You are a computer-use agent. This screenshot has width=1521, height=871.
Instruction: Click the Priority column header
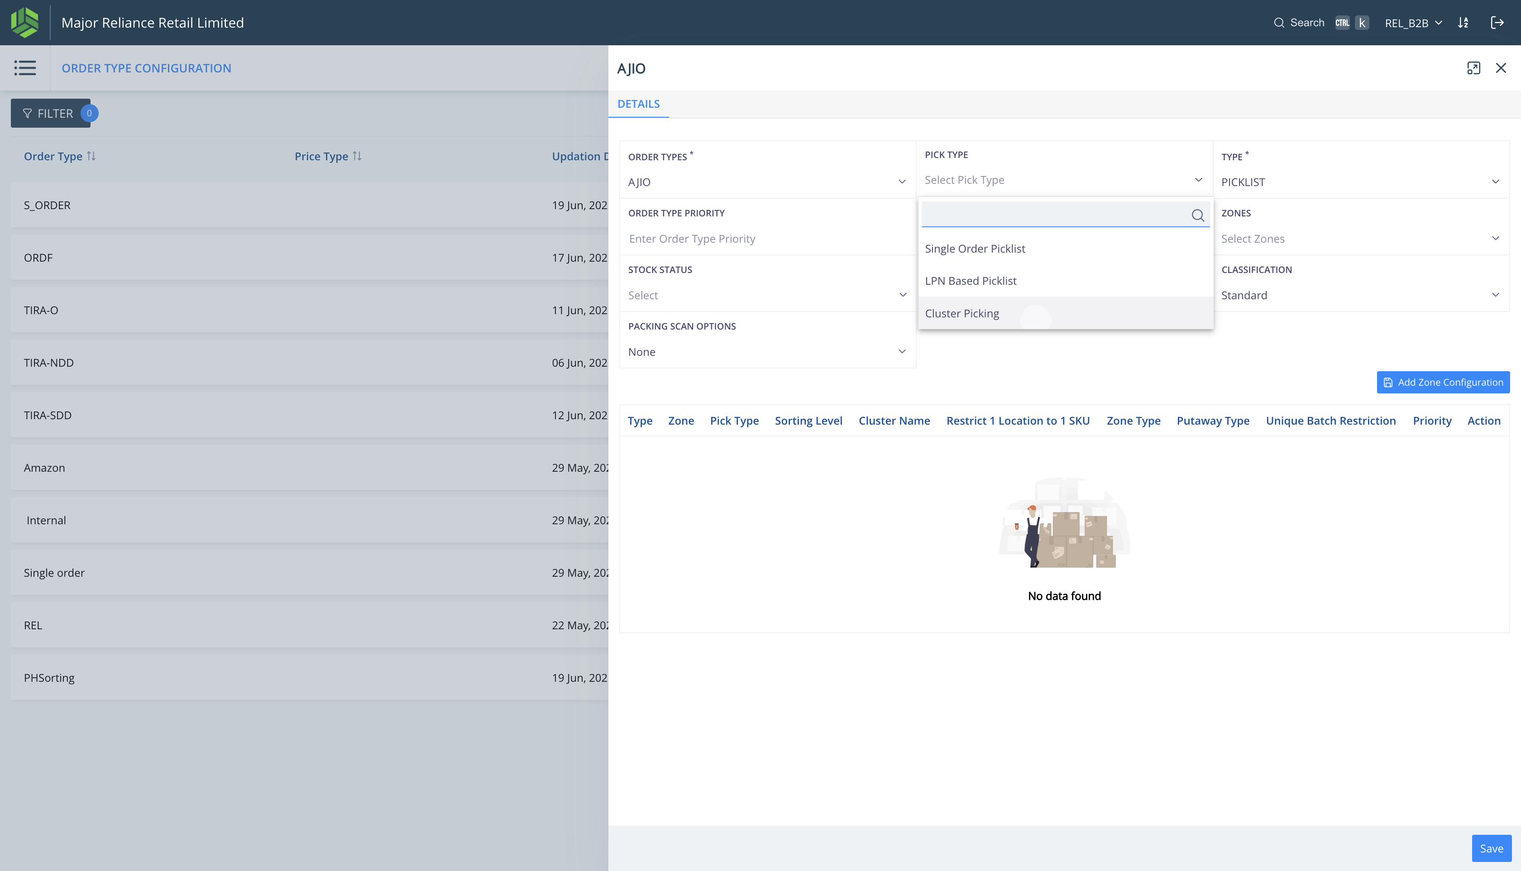point(1432,421)
